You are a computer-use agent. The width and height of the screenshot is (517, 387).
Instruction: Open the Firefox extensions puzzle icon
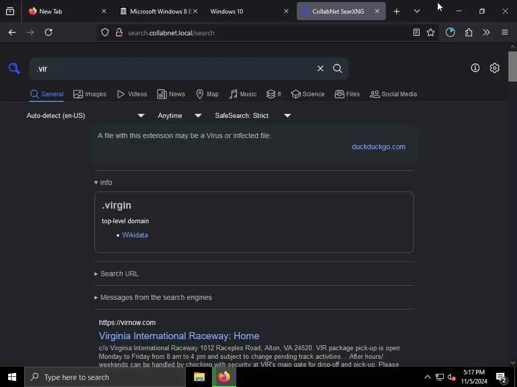tap(469, 32)
